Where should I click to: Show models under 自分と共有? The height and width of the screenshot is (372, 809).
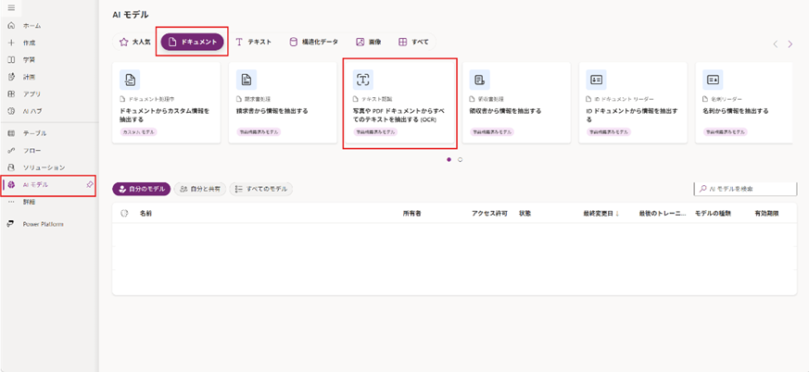point(200,189)
